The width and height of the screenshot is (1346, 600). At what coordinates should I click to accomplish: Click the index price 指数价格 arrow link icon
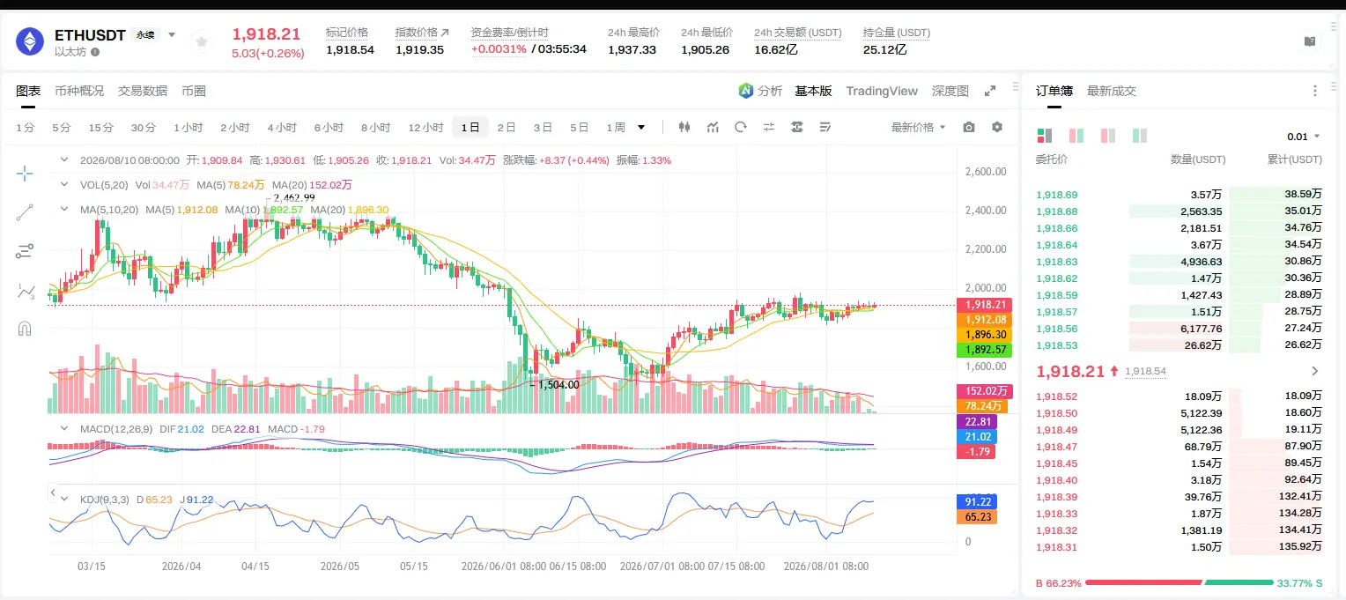pyautogui.click(x=445, y=33)
